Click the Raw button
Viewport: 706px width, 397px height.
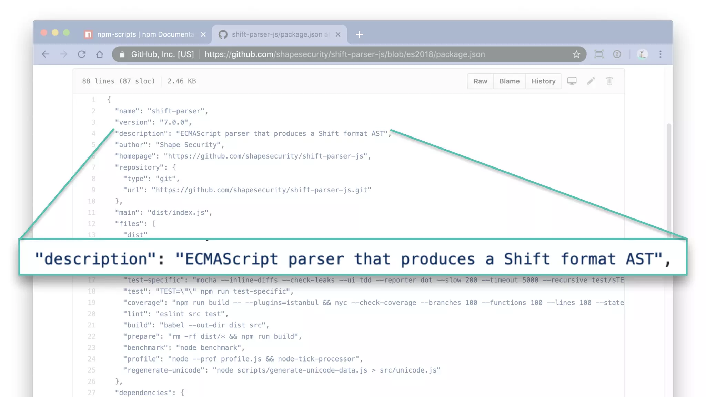[480, 81]
